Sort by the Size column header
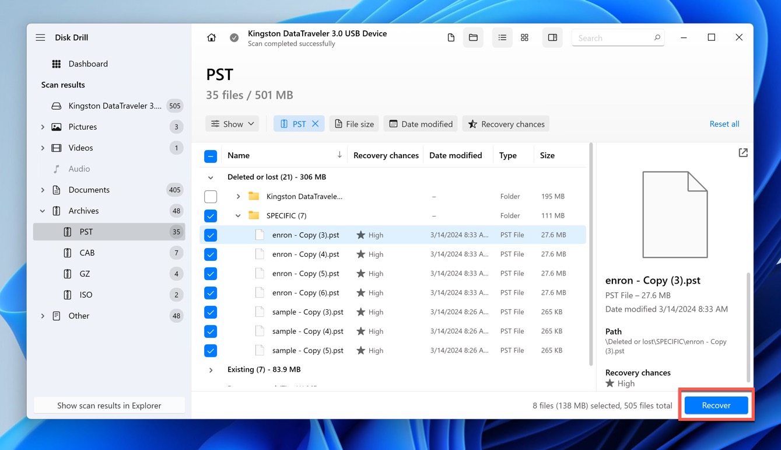781x450 pixels. tap(547, 155)
